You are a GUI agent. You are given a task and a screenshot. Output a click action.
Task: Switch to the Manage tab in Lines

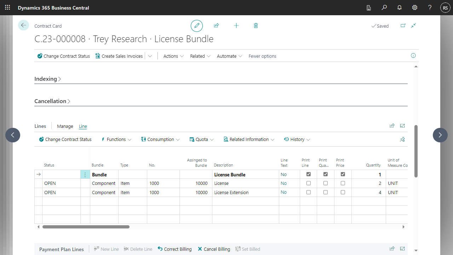pos(65,126)
